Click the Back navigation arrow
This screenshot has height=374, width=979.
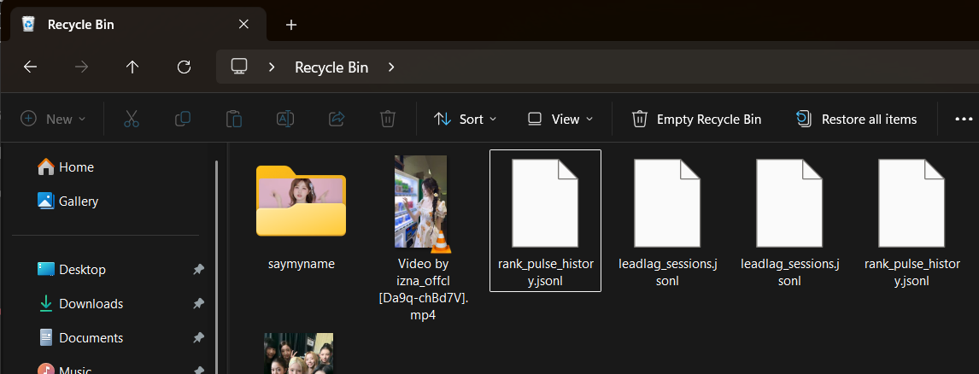(30, 67)
